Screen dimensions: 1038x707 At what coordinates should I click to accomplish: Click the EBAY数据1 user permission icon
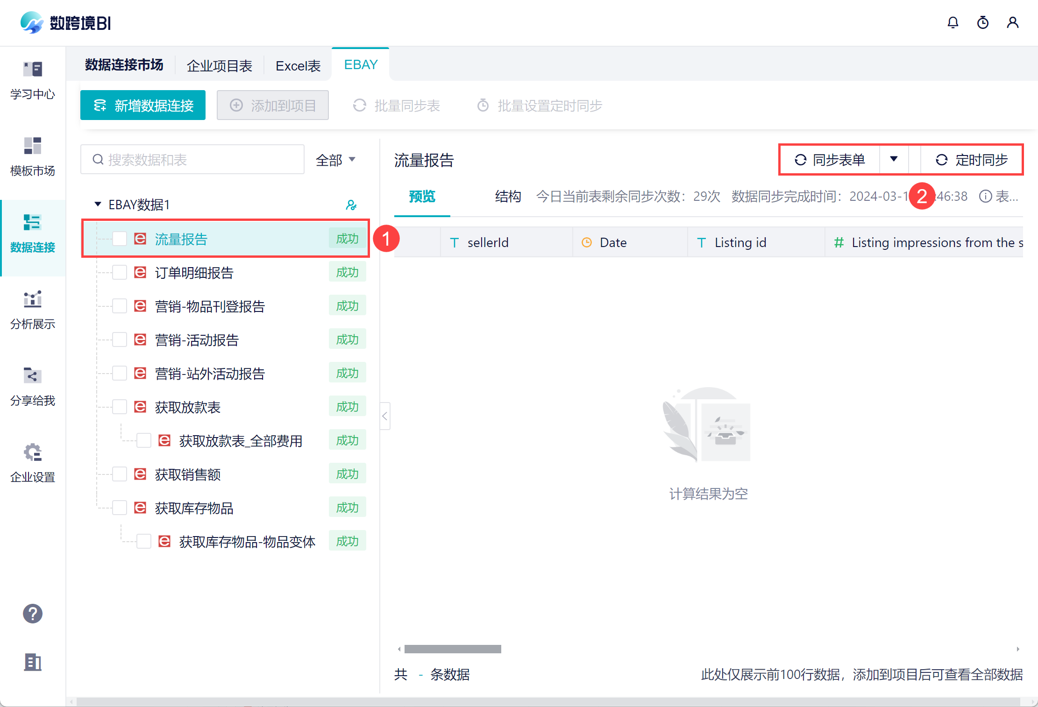tap(351, 205)
